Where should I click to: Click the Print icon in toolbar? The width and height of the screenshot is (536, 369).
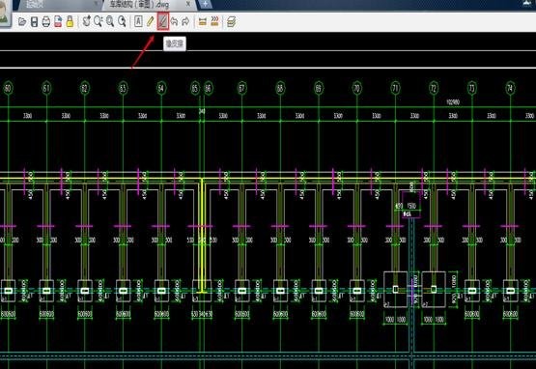46,22
